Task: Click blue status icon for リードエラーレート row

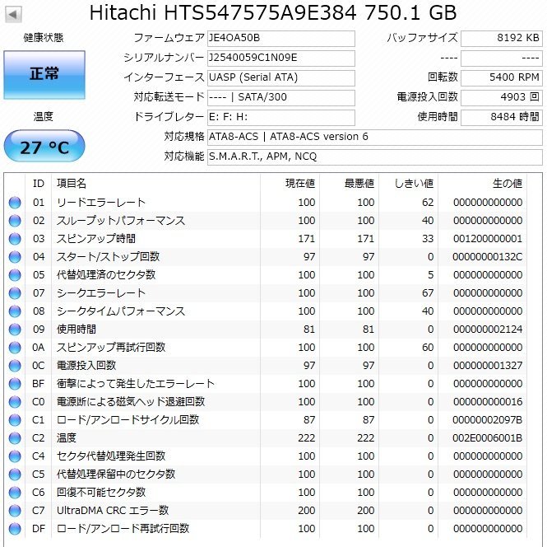Action: pos(15,203)
